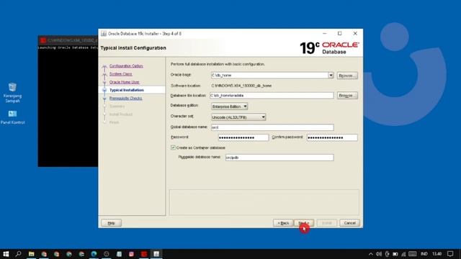Image resolution: width=461 pixels, height=259 pixels.
Task: Click the installer icon in the title bar
Action: [x=104, y=34]
